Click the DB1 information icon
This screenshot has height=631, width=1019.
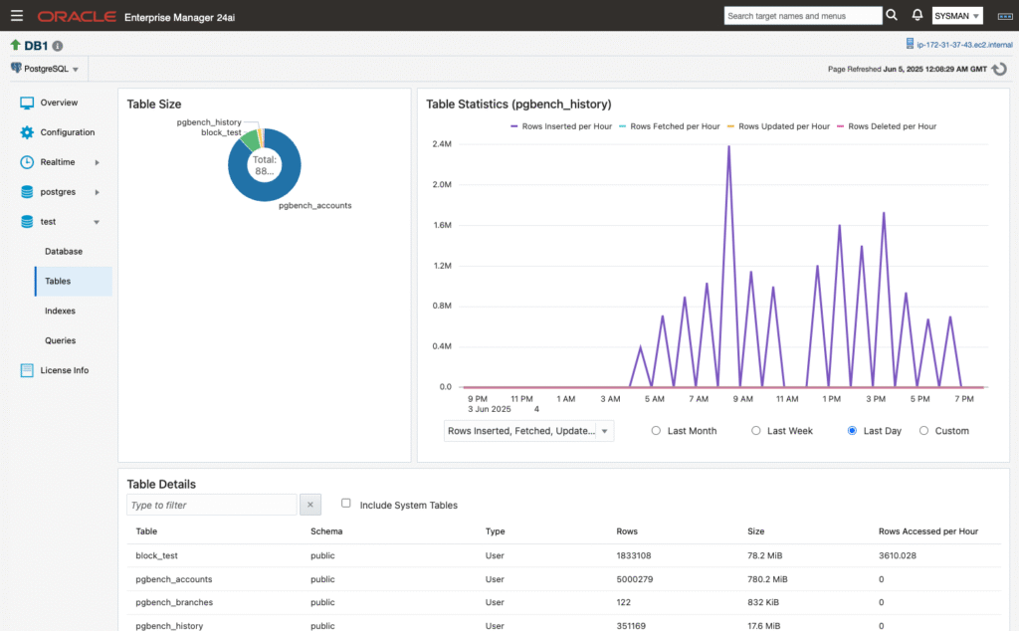pyautogui.click(x=58, y=46)
